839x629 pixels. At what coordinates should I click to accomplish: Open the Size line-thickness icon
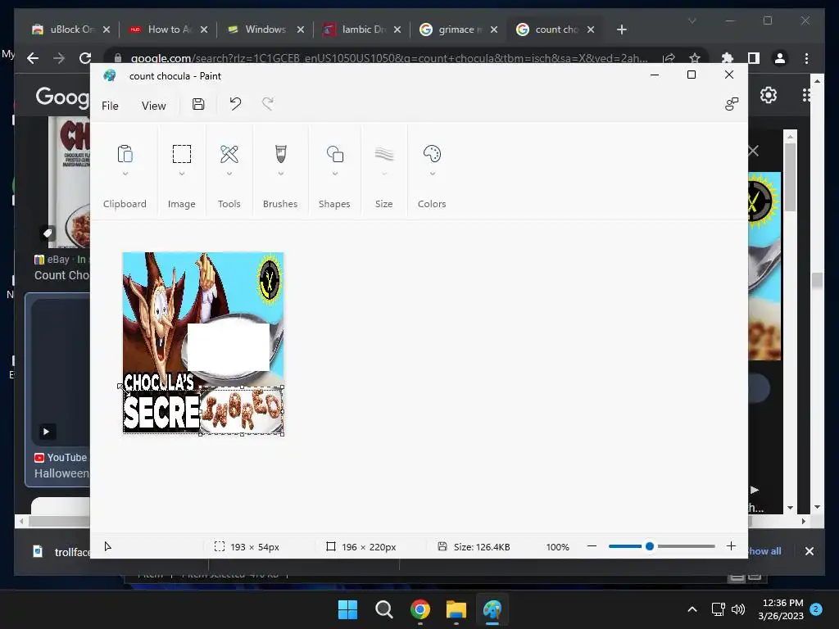384,154
